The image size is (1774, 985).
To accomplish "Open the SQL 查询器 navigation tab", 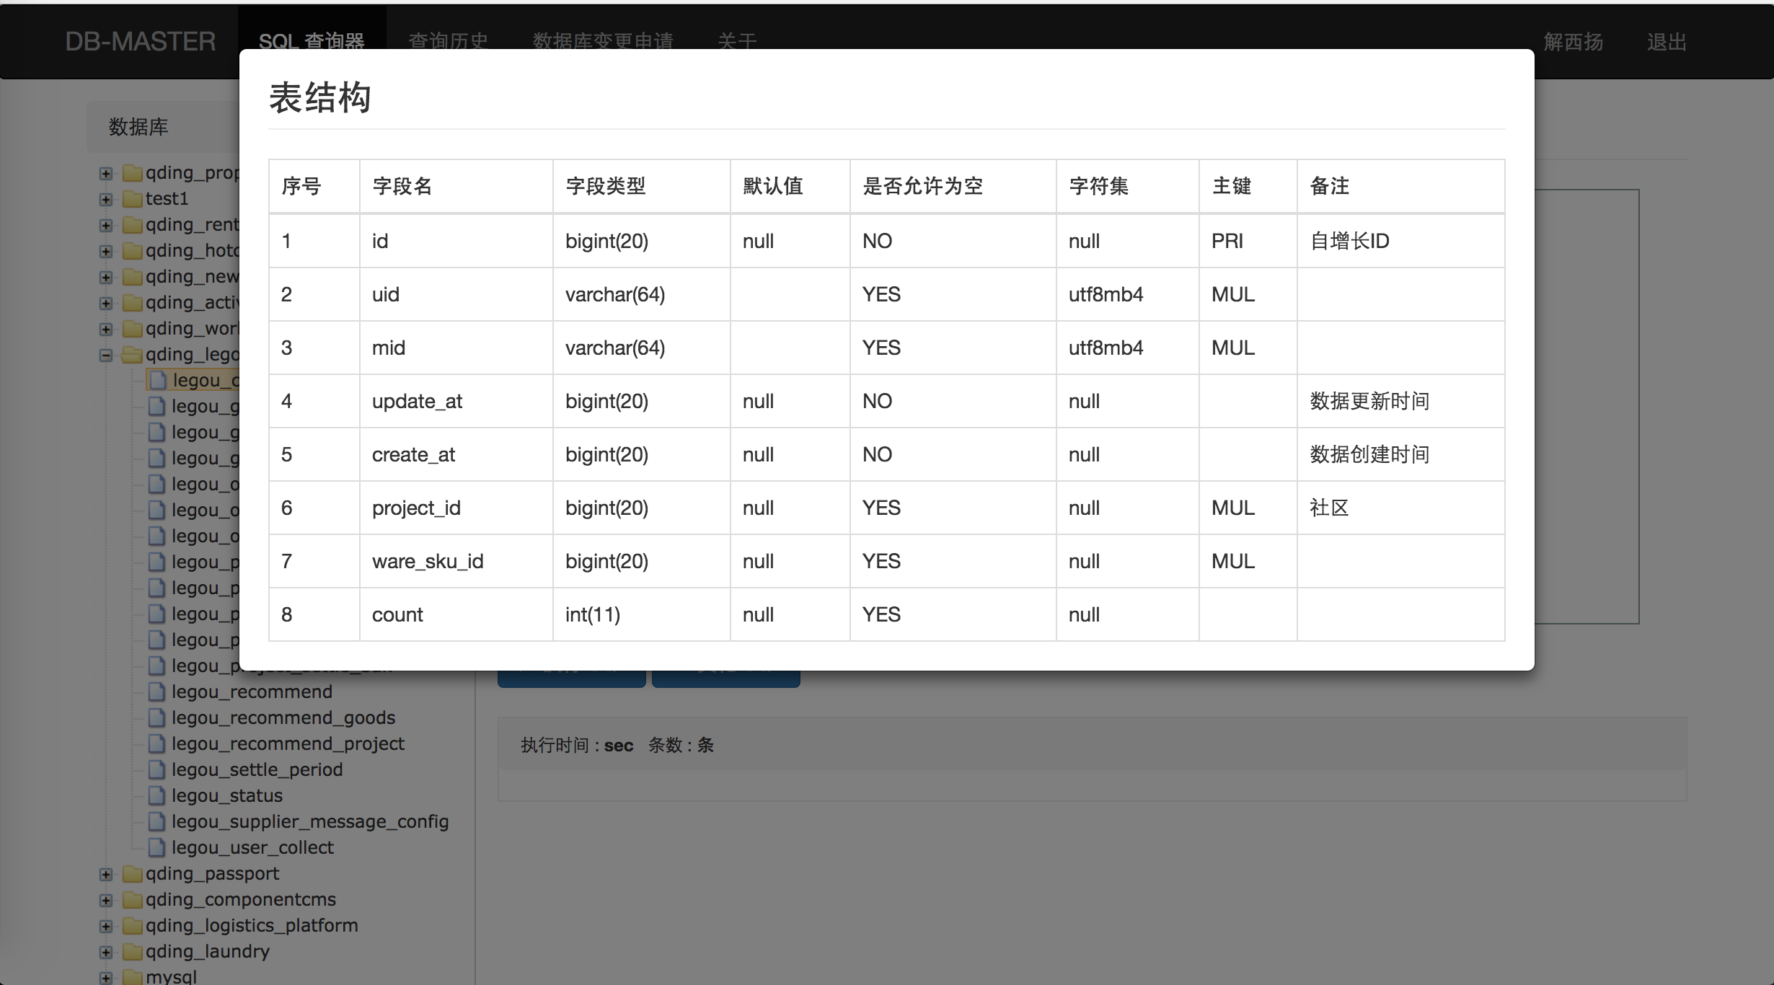I will click(312, 41).
